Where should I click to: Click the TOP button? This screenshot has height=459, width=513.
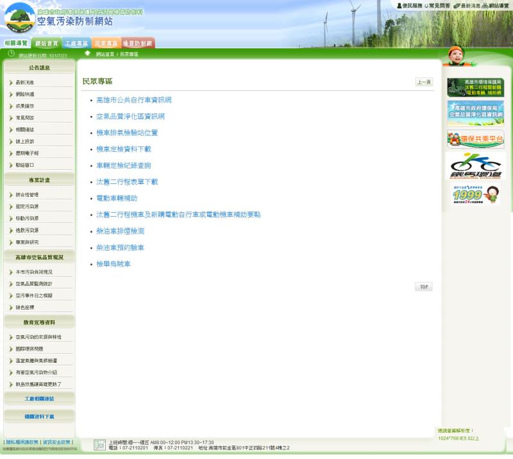click(x=424, y=287)
